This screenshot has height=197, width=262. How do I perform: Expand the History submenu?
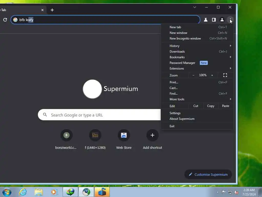197,46
